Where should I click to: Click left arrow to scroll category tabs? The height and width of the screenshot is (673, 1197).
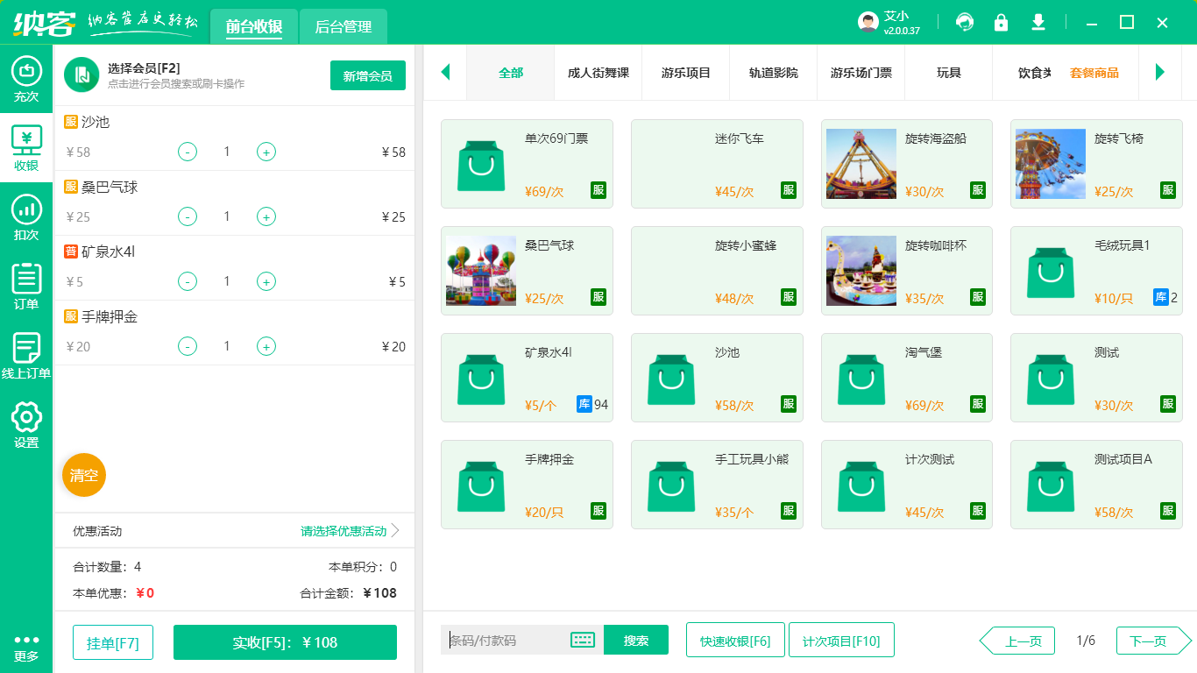click(x=445, y=74)
